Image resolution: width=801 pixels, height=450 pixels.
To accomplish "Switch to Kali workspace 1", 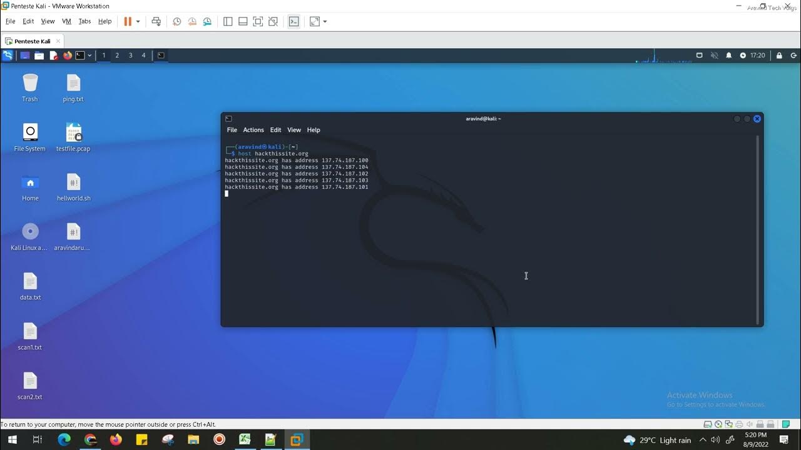I will point(104,55).
